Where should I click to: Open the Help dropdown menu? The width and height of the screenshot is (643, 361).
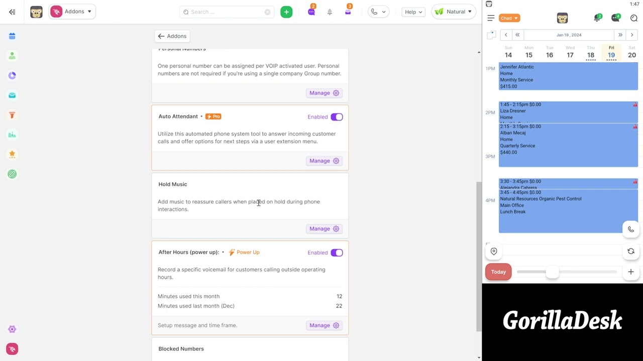pos(414,12)
